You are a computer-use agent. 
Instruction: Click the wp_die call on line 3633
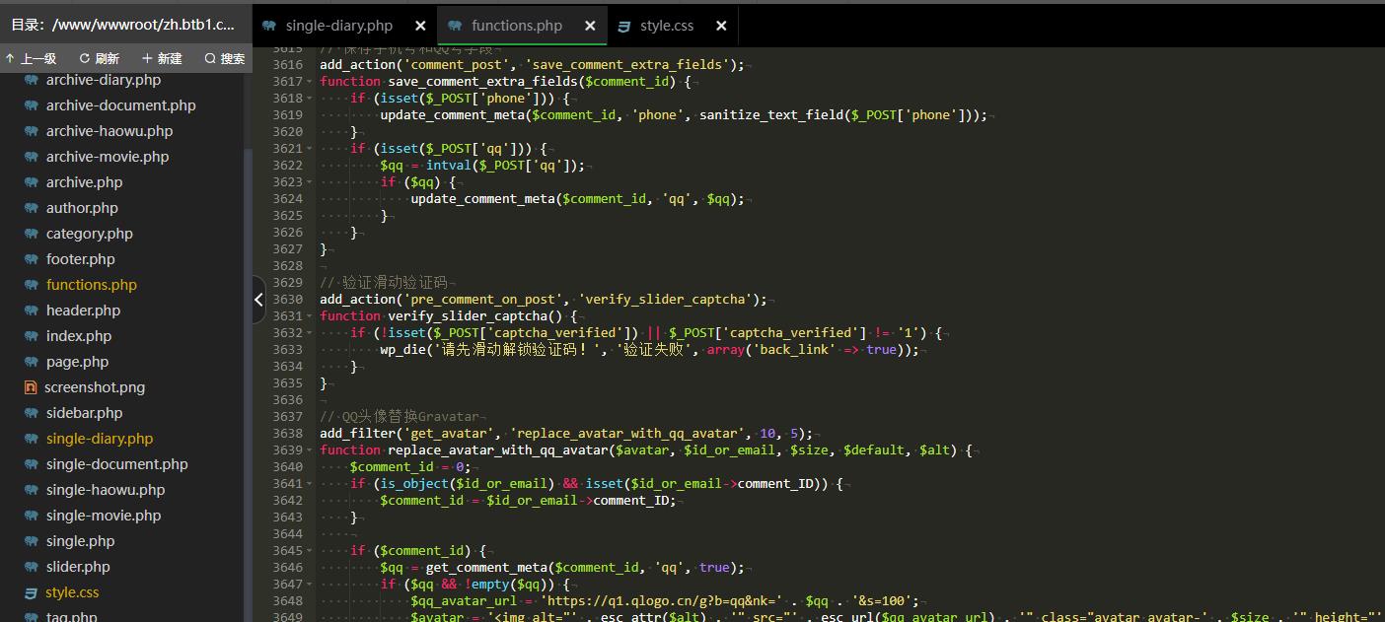400,349
